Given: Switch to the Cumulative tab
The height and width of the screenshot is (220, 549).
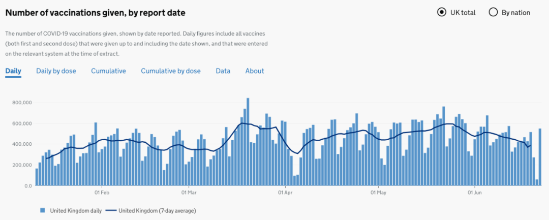Looking at the screenshot, I should coord(109,71).
